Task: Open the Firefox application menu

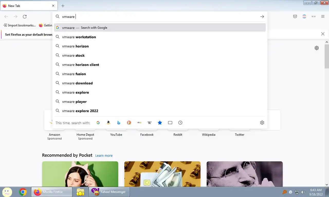Action: 323,16
